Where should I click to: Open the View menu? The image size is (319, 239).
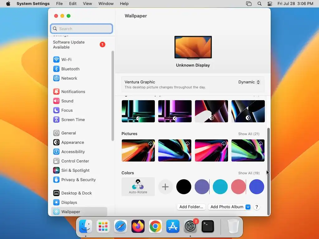(x=88, y=4)
